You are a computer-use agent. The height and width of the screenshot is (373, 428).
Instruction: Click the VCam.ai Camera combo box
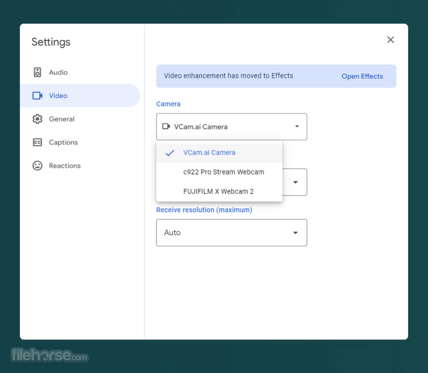click(232, 127)
